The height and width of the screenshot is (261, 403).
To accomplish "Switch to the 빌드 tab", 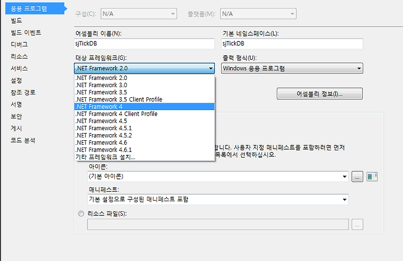I will (x=16, y=21).
